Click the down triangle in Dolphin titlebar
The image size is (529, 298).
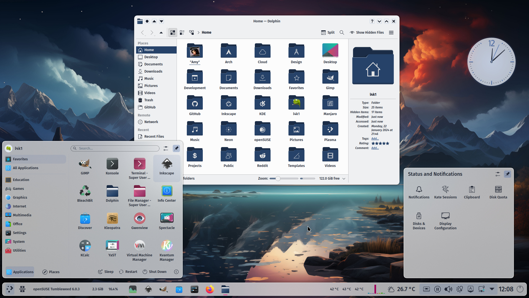pyautogui.click(x=161, y=21)
